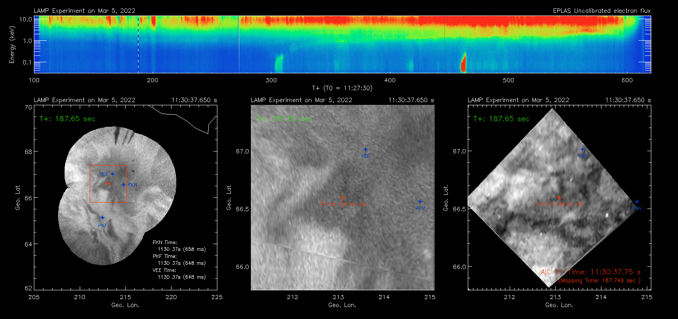The image size is (678, 319).
Task: Click the '66.0' latitude tick on the right panel
Action: tap(459, 267)
